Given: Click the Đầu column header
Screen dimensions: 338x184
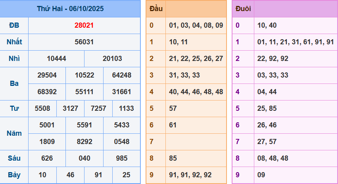Looking at the screenshot, I should 156,9.
